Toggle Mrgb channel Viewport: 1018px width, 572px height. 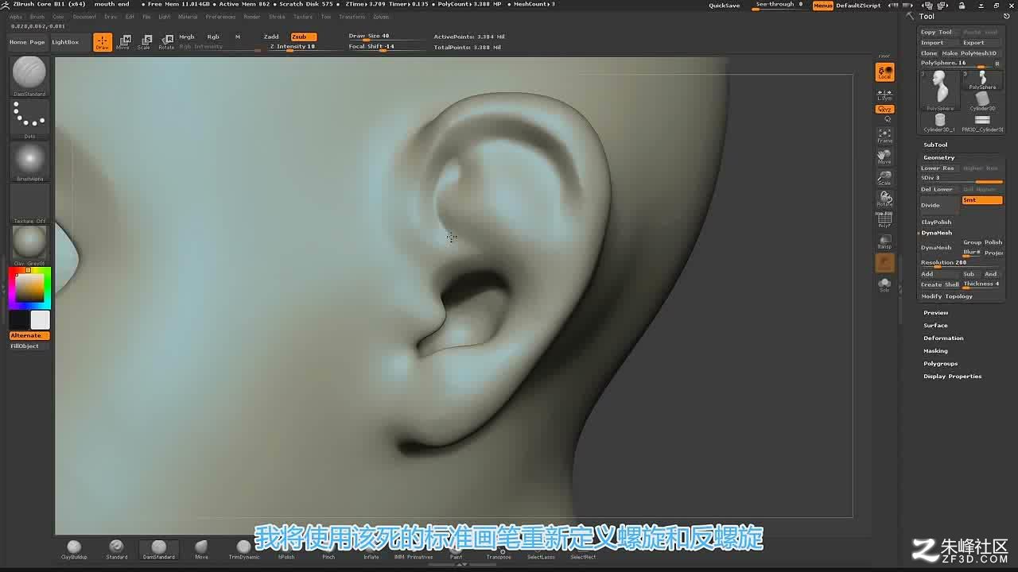187,37
